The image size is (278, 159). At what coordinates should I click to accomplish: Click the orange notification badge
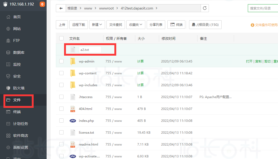42,4
